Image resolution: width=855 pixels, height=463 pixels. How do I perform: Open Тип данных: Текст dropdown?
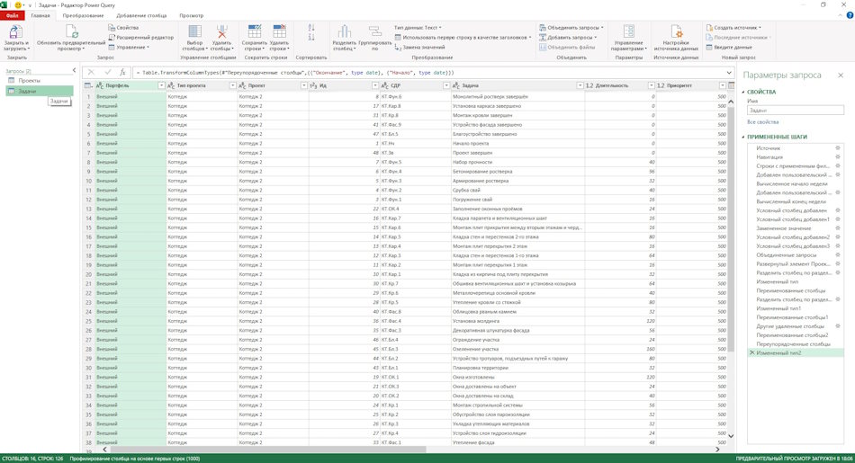coord(418,27)
